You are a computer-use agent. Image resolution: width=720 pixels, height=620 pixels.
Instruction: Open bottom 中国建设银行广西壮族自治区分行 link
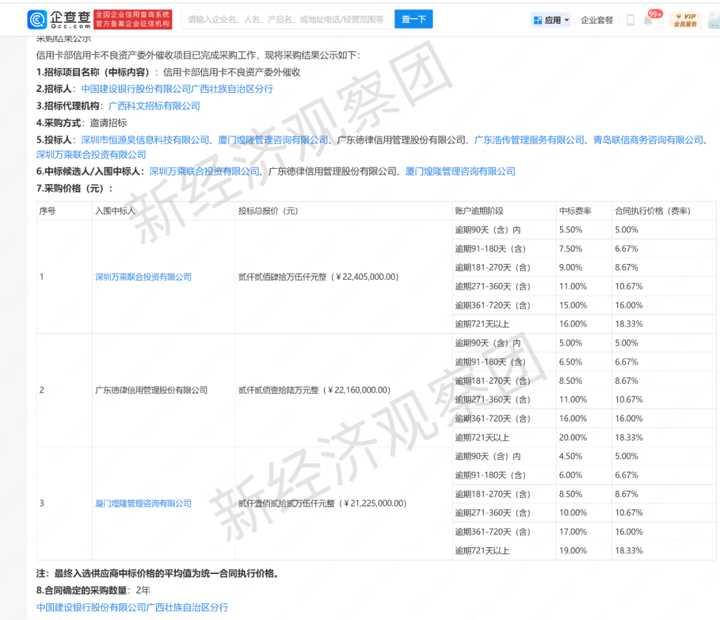(132, 607)
